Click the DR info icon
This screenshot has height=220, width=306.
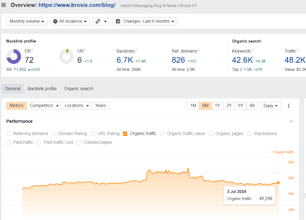point(32,50)
